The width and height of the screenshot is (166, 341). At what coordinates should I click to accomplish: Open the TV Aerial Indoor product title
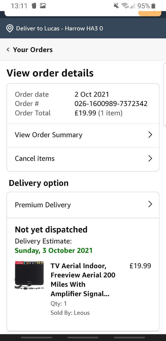pyautogui.click(x=83, y=280)
